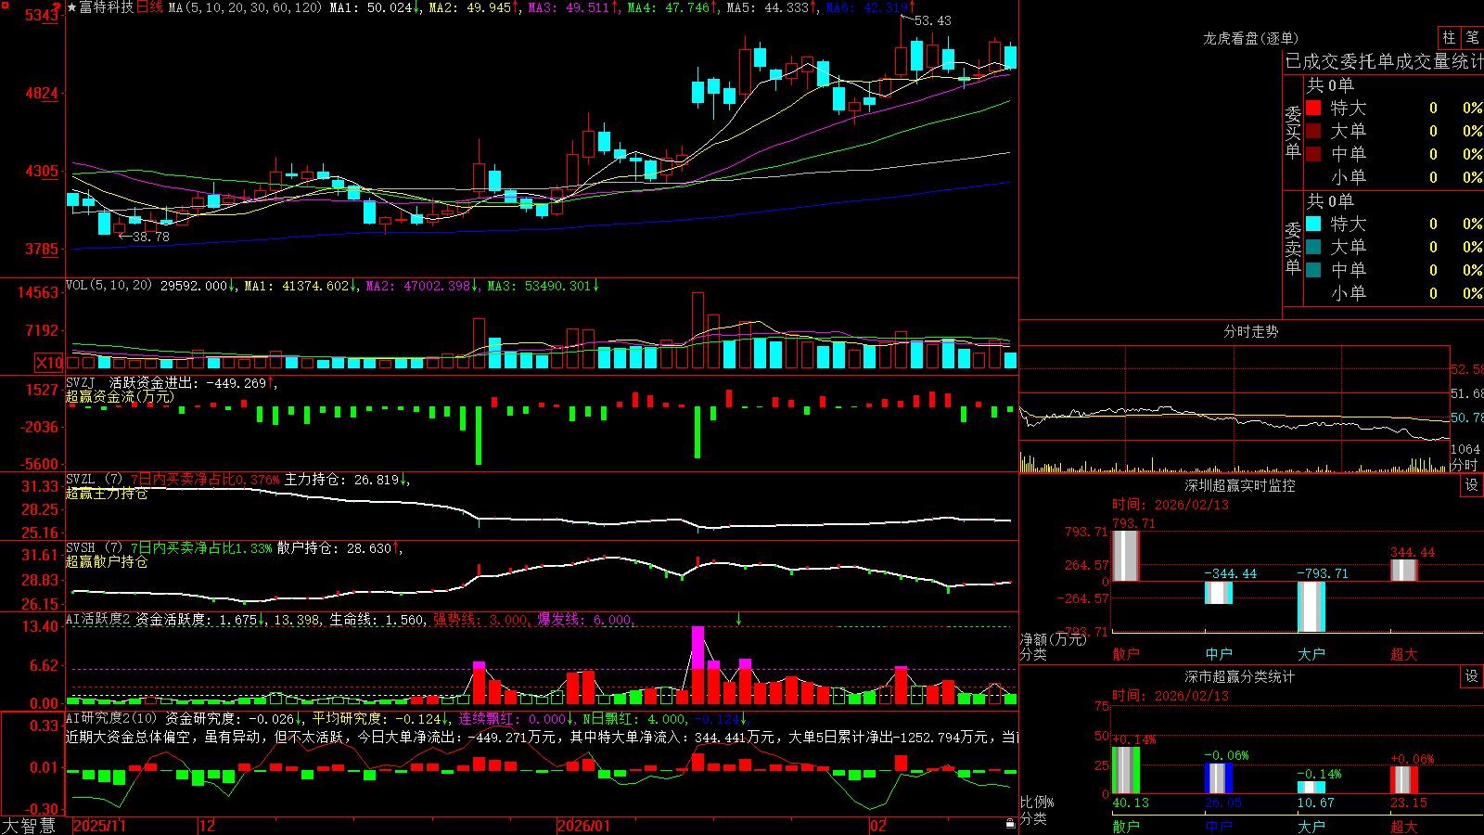This screenshot has height=835, width=1484.
Task: Click 散户 40.13 bar in 分类统计 chart
Action: click(x=1125, y=770)
